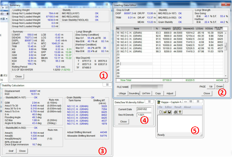
Task: Click the empty Name cell in row 26
Action: [137, 64]
